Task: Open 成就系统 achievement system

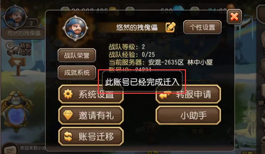Action: click(77, 73)
